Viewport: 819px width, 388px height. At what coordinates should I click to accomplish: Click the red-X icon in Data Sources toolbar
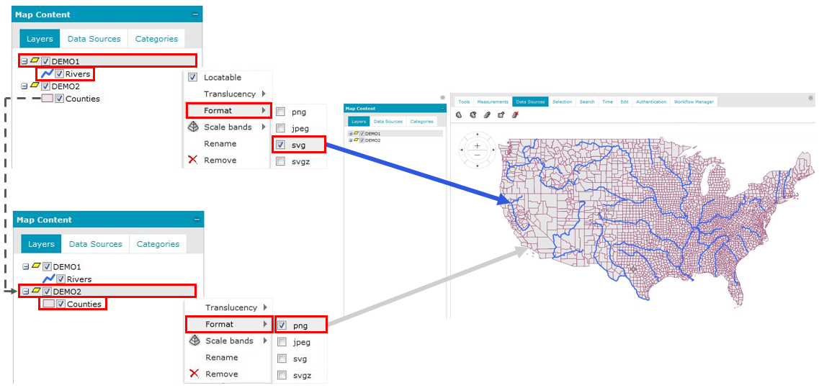(514, 114)
